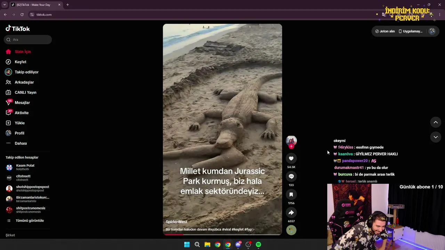Screen dimensions: 445x250
Task: Open video comments icon
Action: 291,176
